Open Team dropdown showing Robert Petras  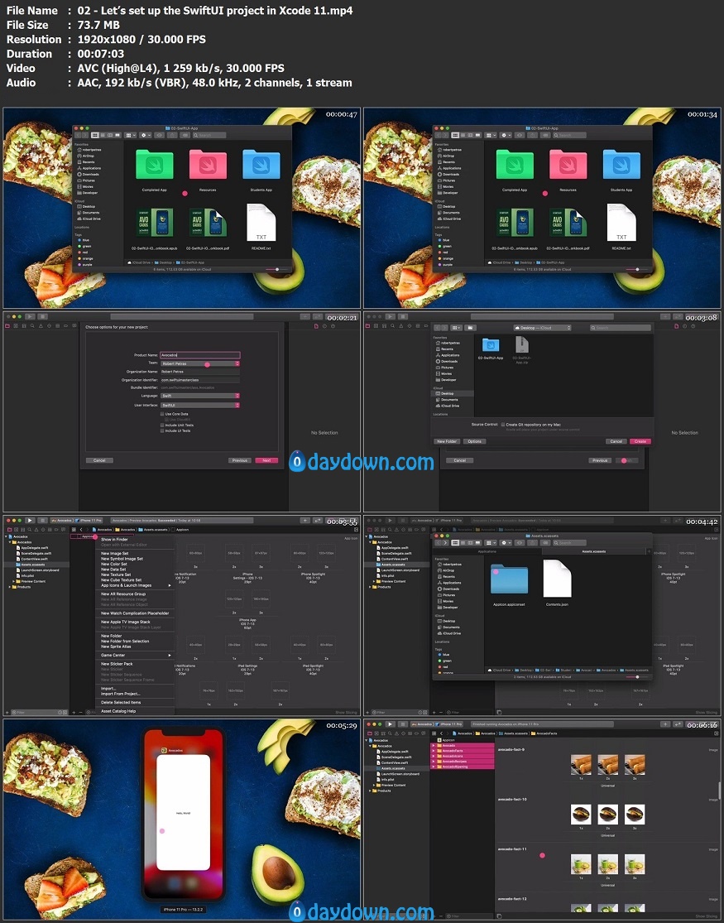point(200,363)
